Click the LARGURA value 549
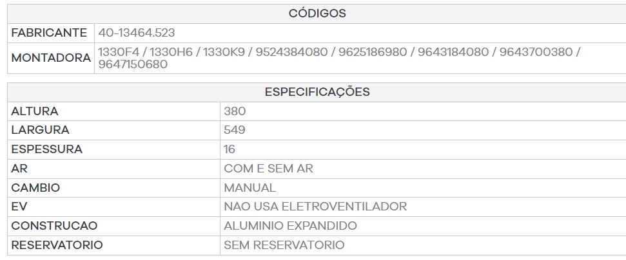The width and height of the screenshot is (626, 260). [235, 131]
